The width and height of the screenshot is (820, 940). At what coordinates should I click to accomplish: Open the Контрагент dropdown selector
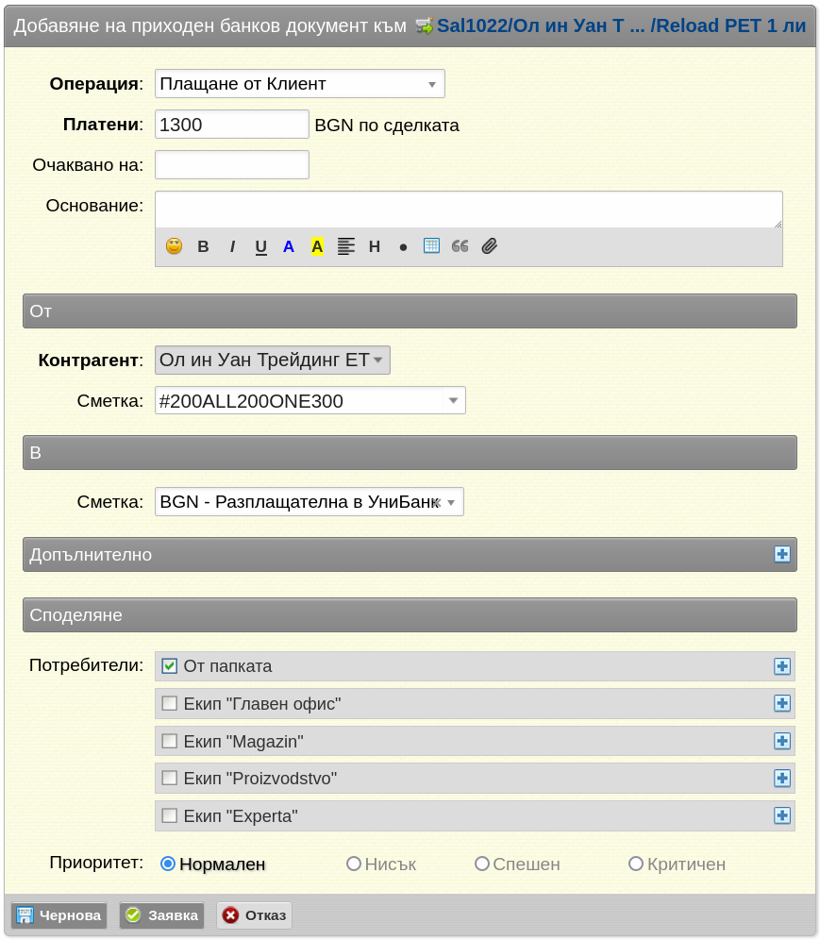point(272,360)
